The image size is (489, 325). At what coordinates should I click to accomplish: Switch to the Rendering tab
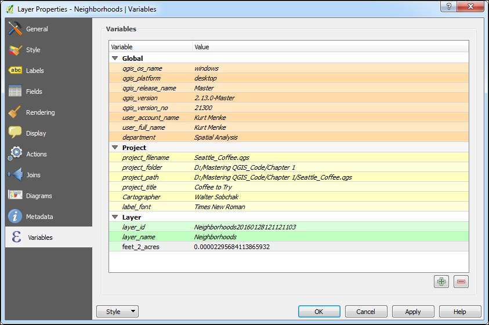coord(40,112)
